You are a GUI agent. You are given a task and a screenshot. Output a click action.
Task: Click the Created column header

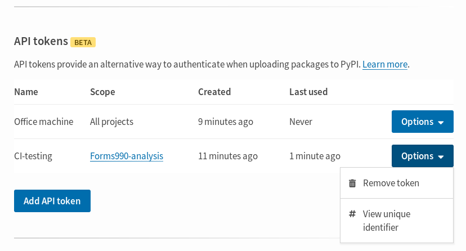coord(214,92)
